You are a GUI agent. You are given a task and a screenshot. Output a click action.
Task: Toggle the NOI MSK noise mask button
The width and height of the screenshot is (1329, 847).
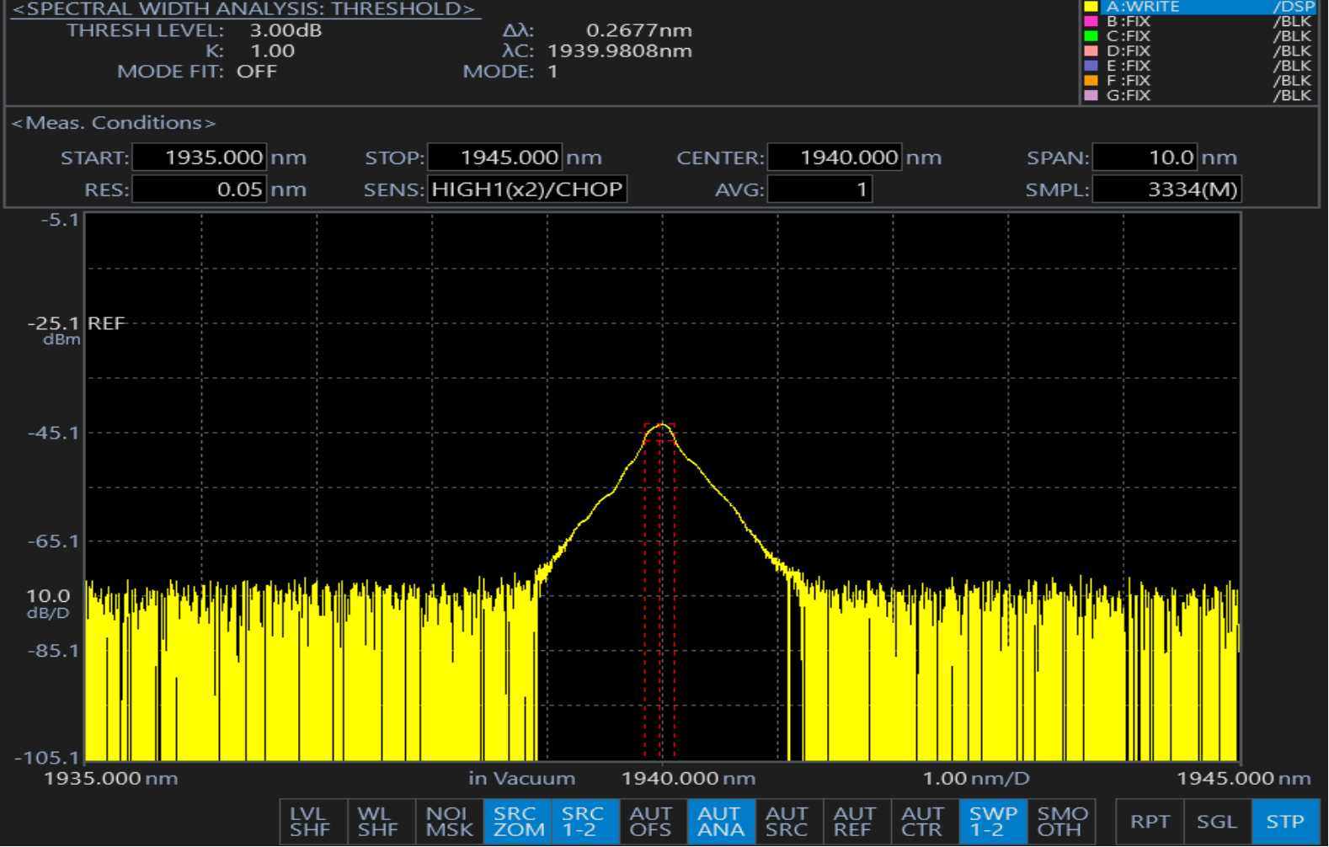(448, 822)
